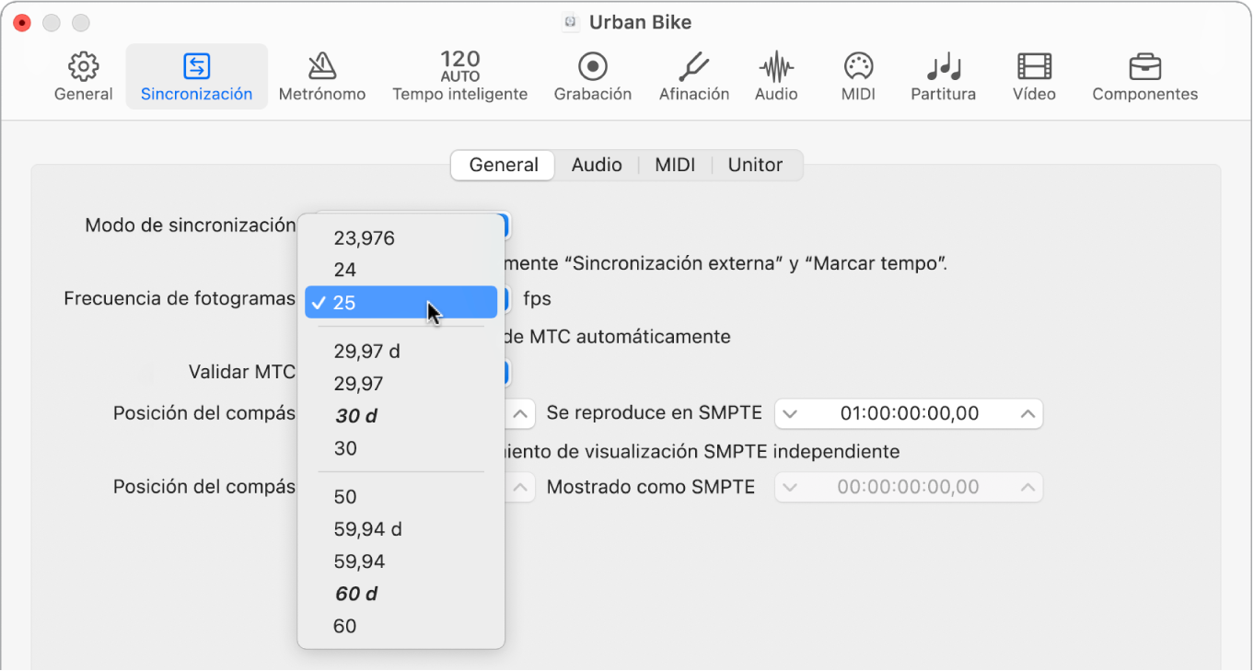
Task: Choose 23,976 frame rate
Action: click(401, 238)
